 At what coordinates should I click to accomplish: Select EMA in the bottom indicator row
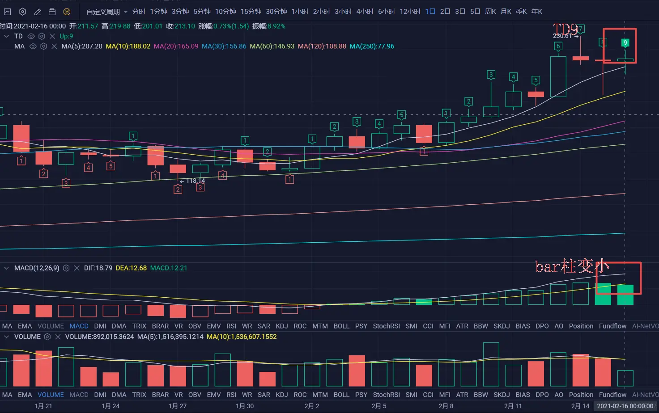coord(25,395)
